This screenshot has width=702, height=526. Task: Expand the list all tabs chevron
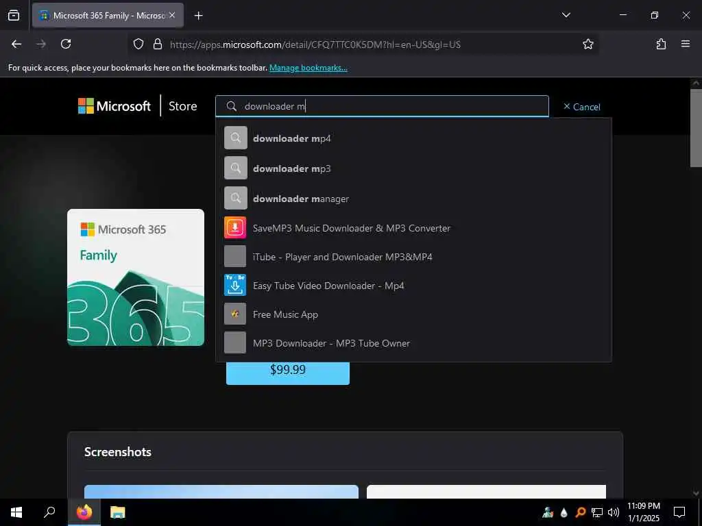[566, 15]
